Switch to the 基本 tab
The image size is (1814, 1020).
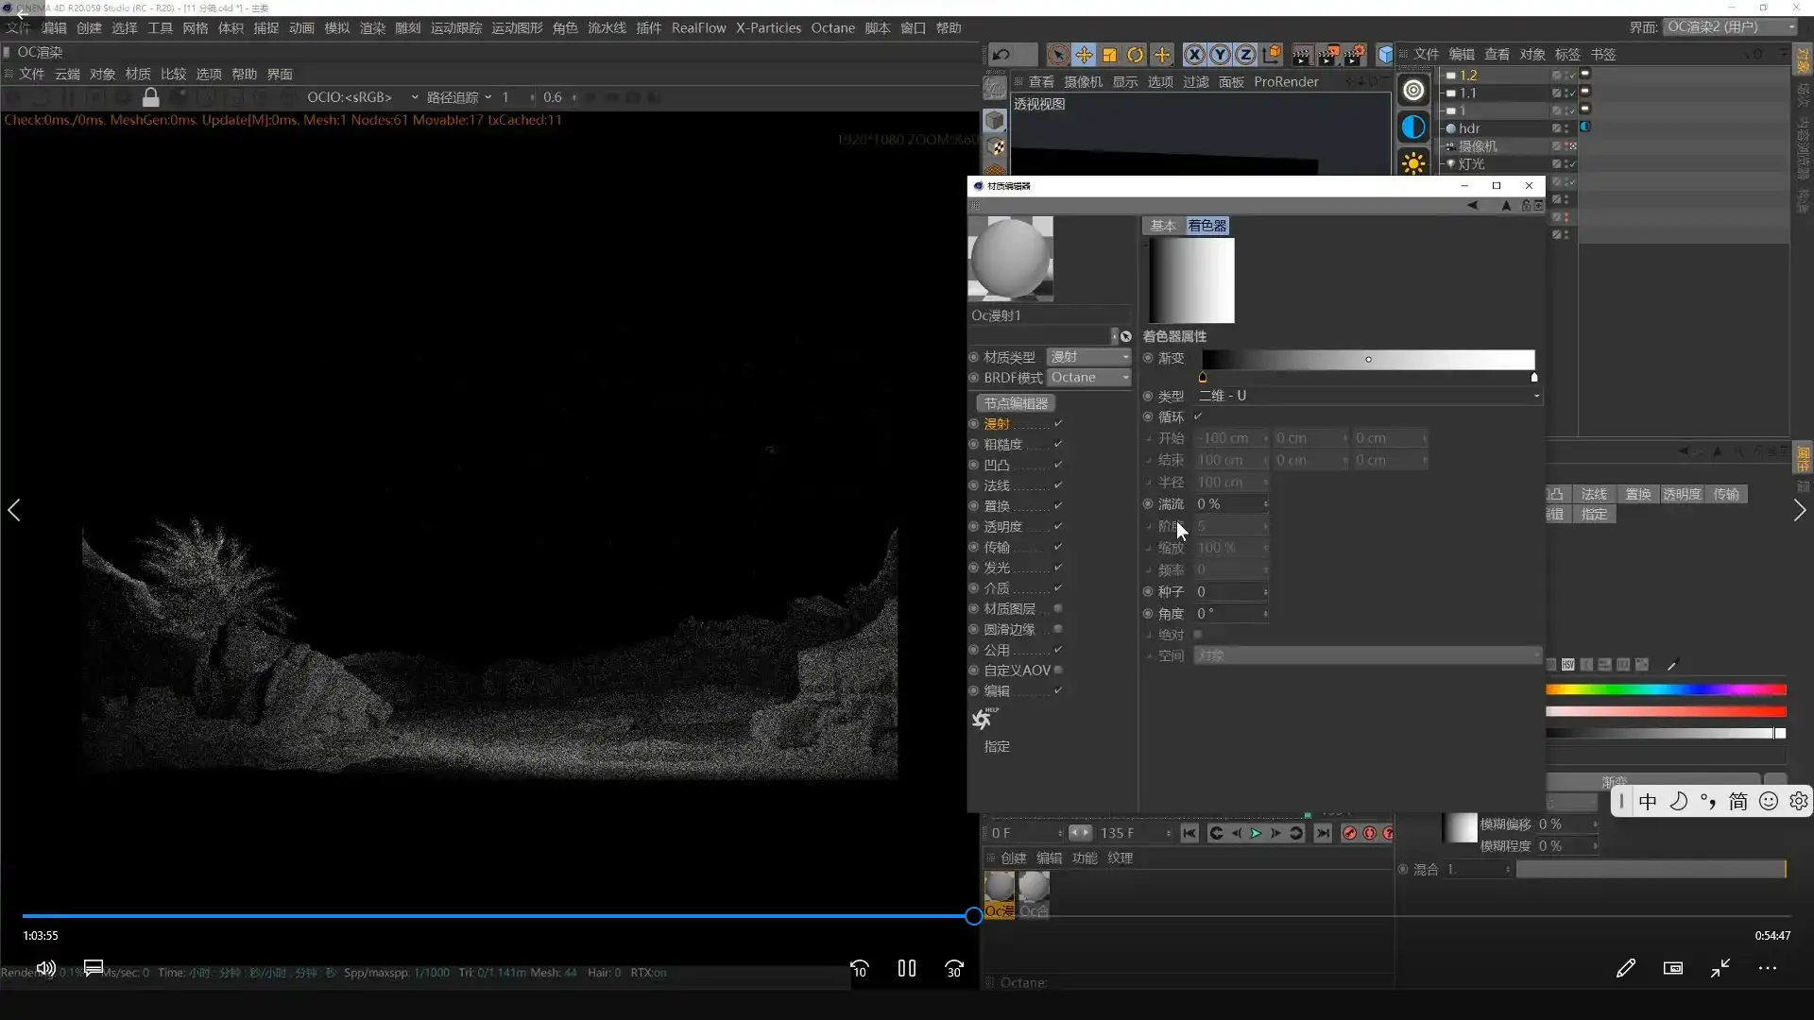(1162, 226)
